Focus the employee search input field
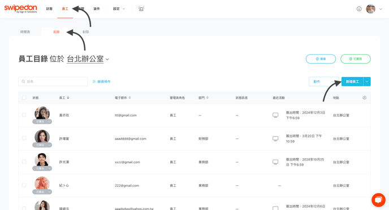The height and width of the screenshot is (210, 389). pos(53,82)
